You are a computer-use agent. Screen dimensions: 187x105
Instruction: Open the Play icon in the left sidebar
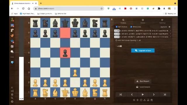[x=12, y=25]
